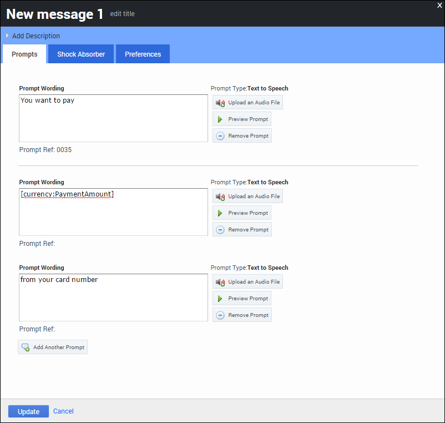Click the 'Prompt Ref: 0035' text
The image size is (445, 423).
pos(45,150)
